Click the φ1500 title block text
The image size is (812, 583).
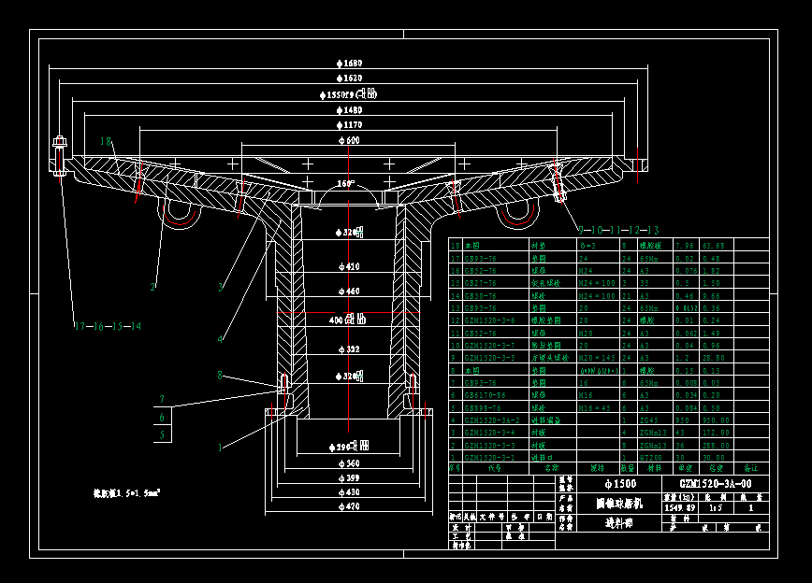point(620,484)
